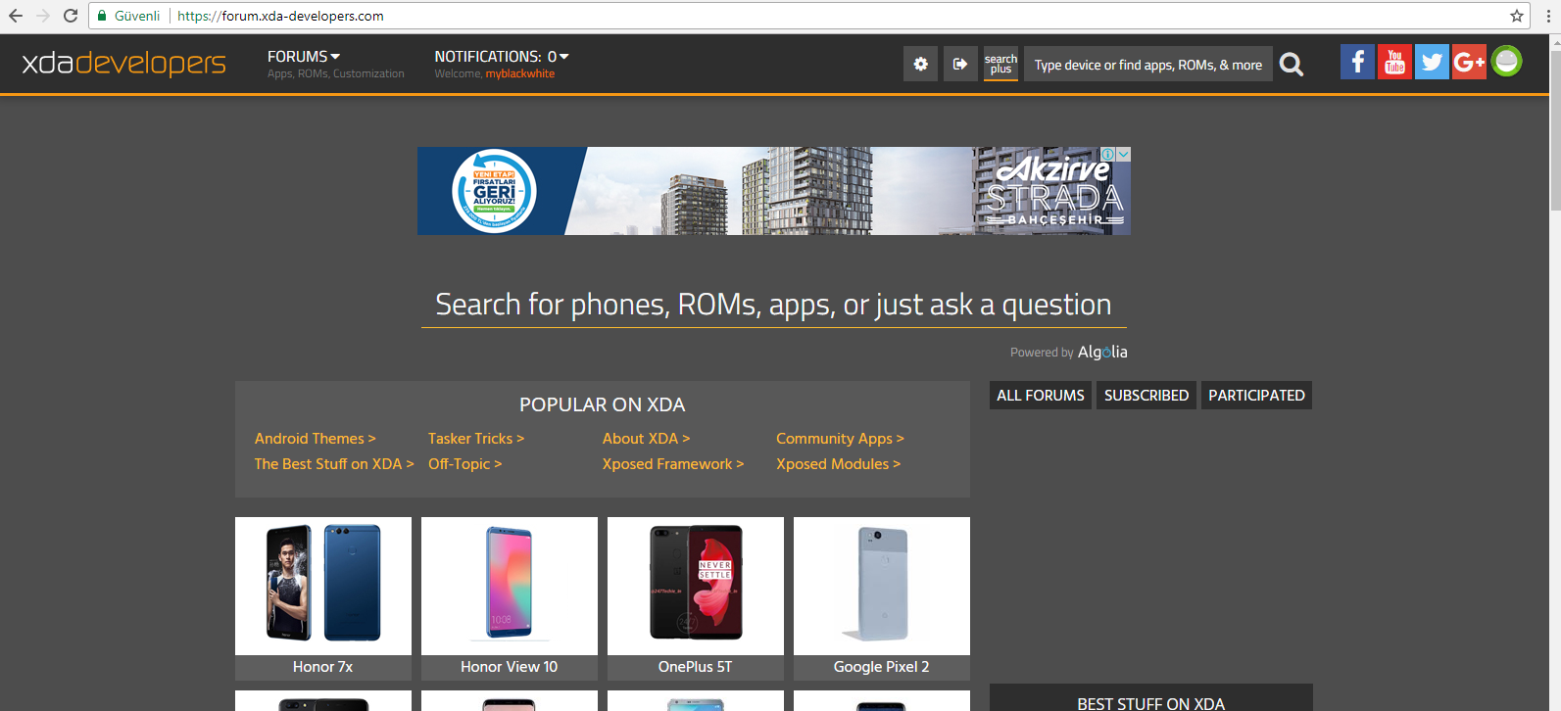Image resolution: width=1561 pixels, height=711 pixels.
Task: Click the xda developers logo
Action: pos(124,64)
